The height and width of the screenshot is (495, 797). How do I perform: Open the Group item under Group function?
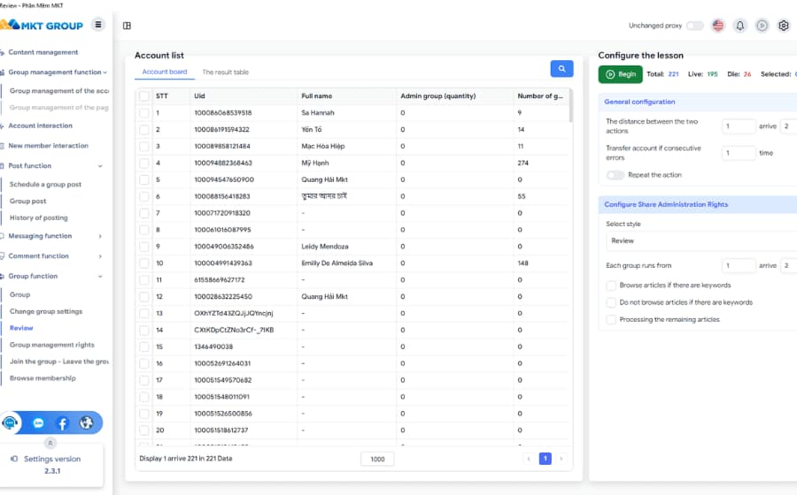pyautogui.click(x=19, y=294)
